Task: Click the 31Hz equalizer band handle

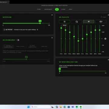Action: pyautogui.click(x=61, y=28)
